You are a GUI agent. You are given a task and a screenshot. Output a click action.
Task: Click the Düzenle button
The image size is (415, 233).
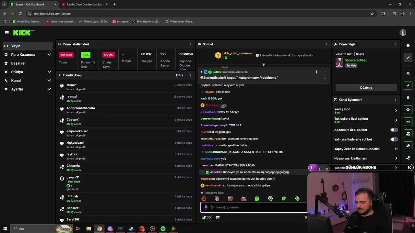coord(366,88)
